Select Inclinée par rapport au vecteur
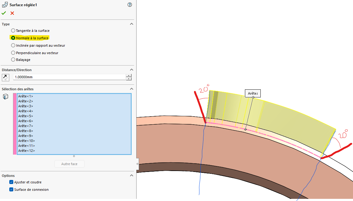This screenshot has width=353, height=201. click(13, 45)
